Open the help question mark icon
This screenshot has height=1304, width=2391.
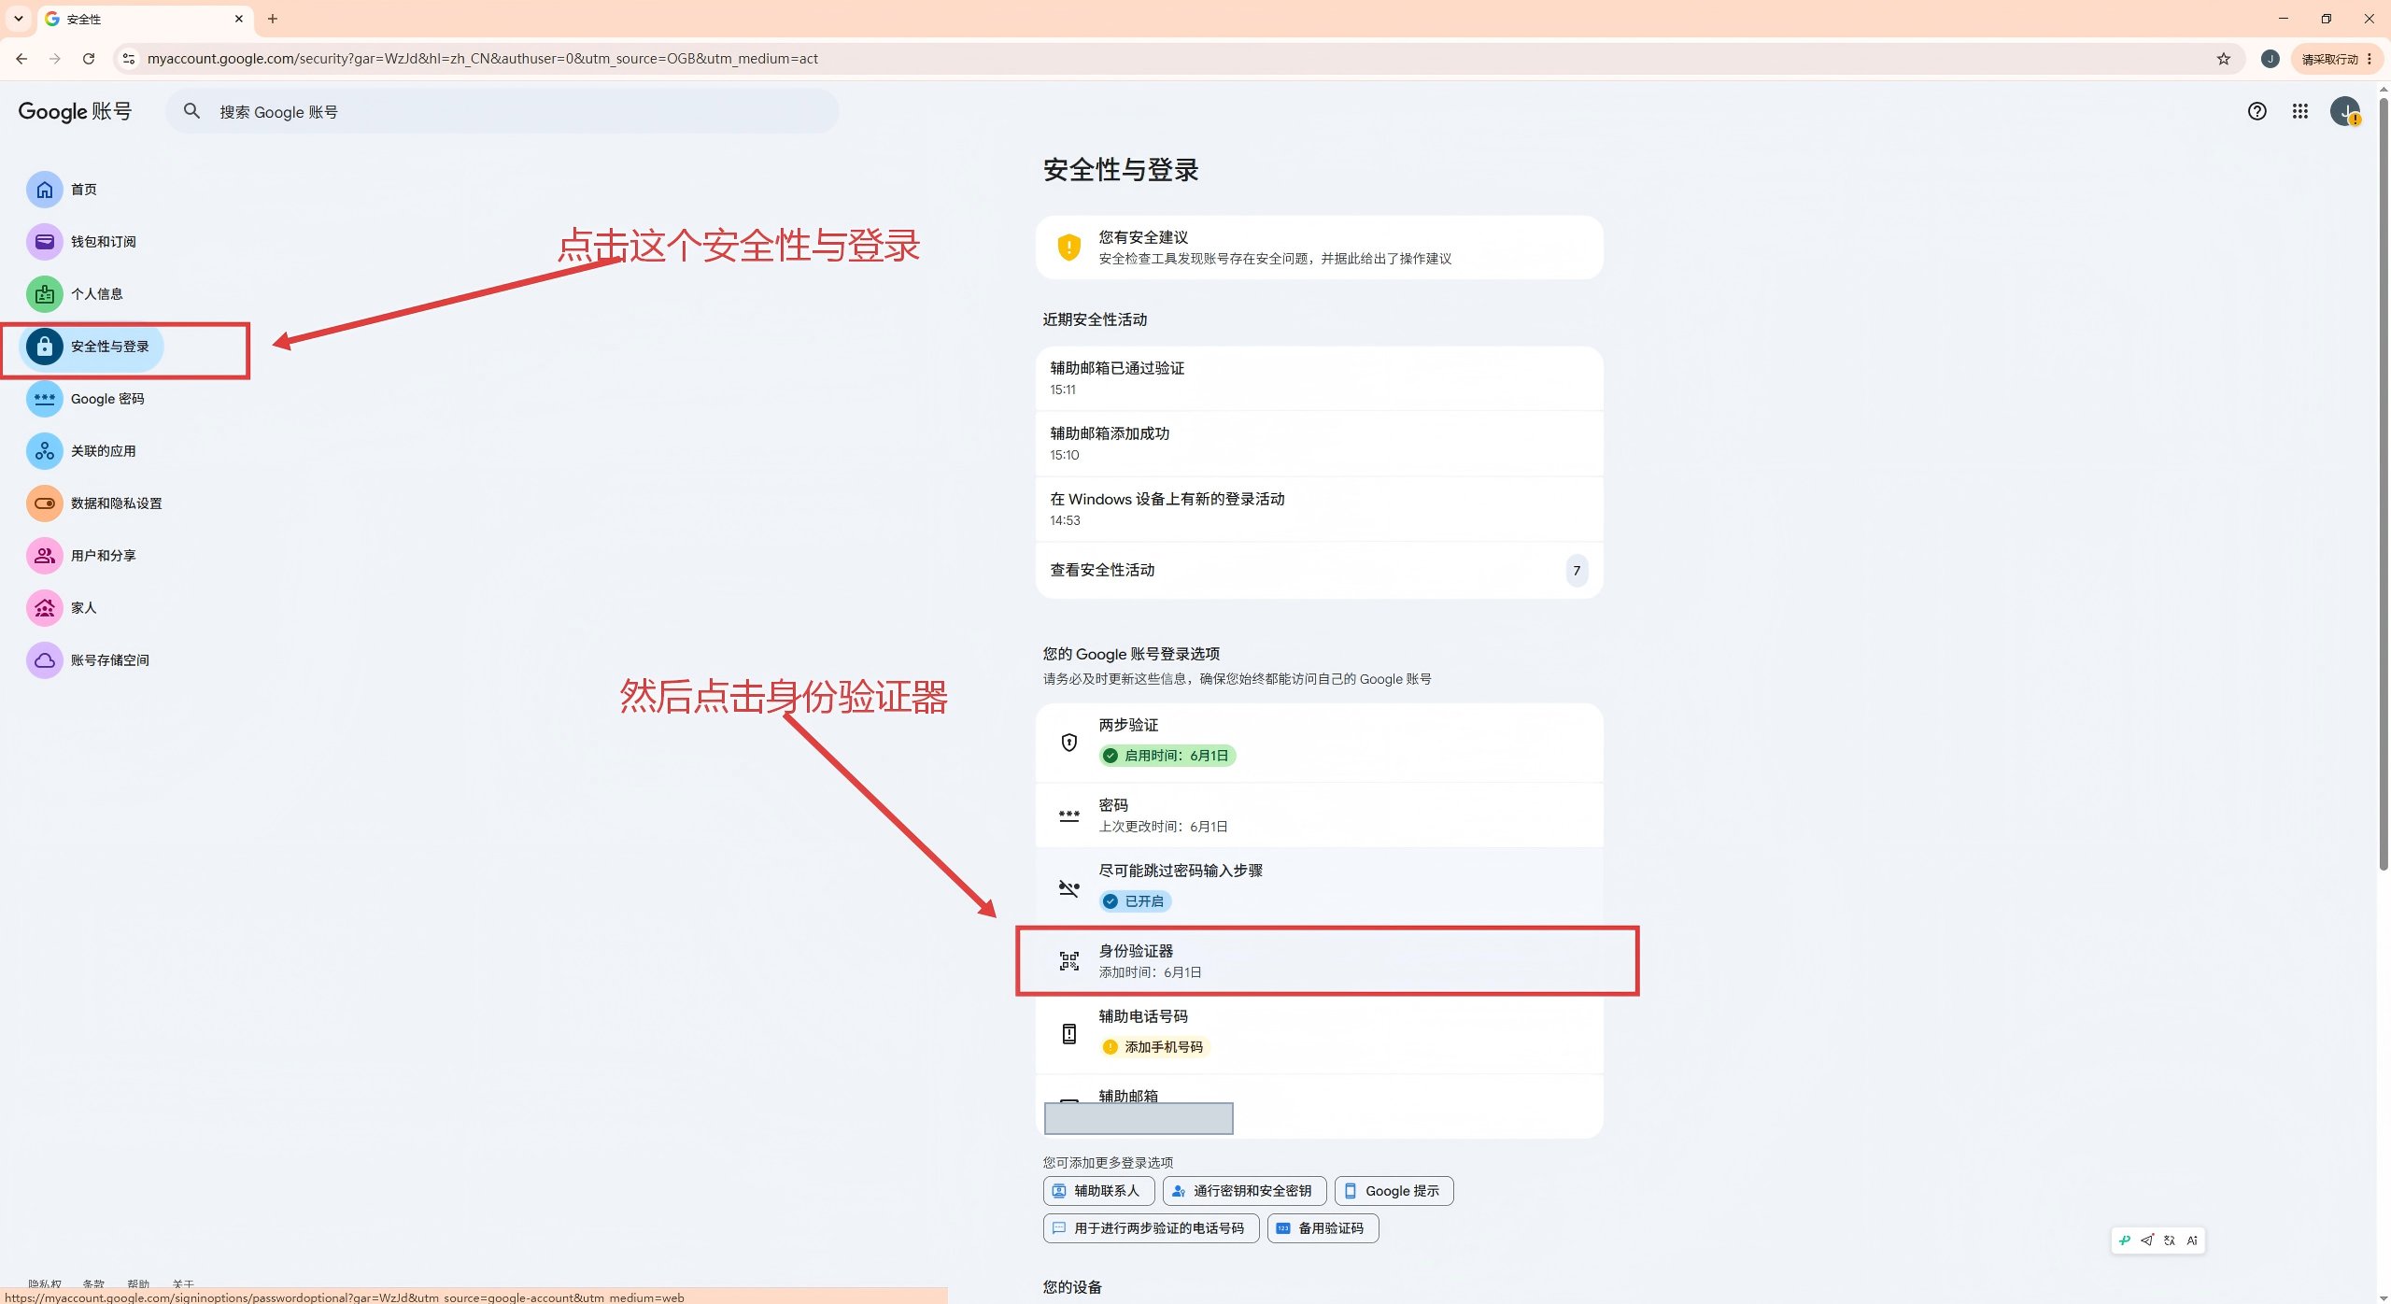pyautogui.click(x=2257, y=111)
